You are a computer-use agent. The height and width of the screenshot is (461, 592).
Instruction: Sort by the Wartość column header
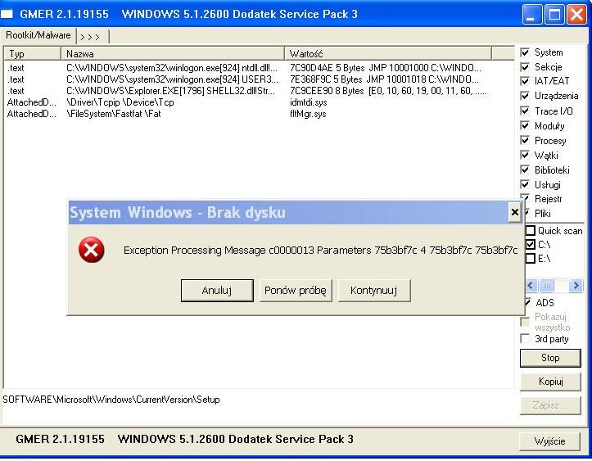388,53
